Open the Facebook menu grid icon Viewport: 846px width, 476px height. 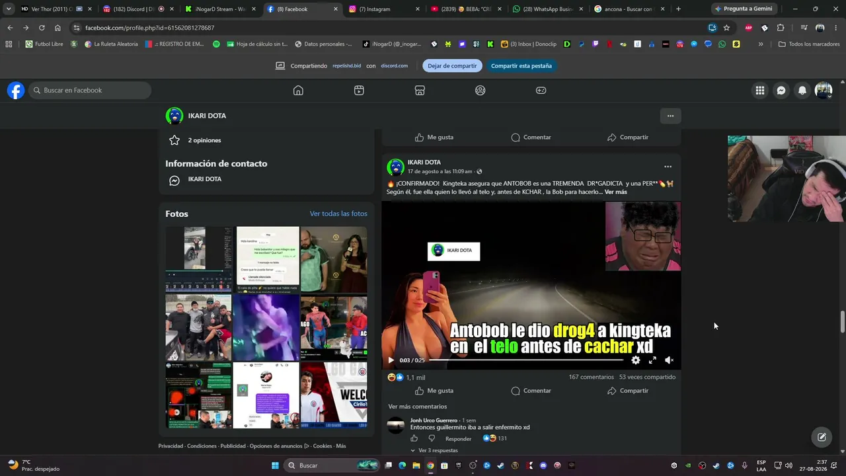coord(760,91)
